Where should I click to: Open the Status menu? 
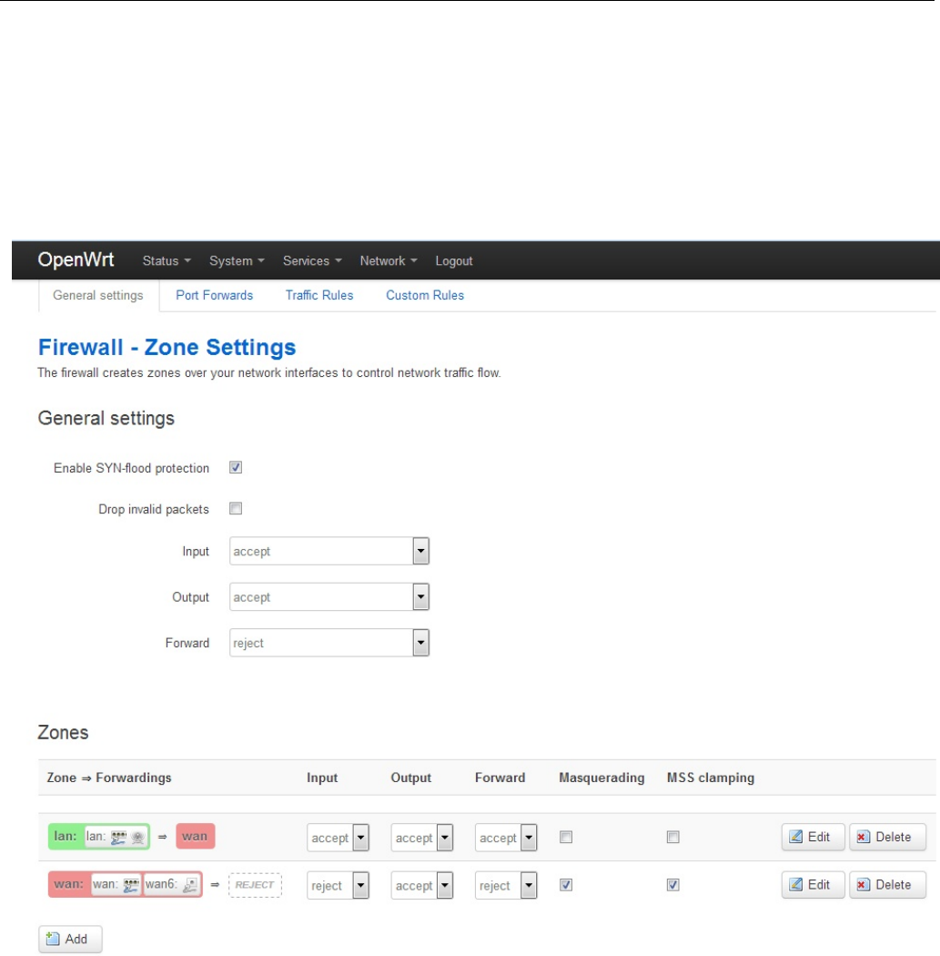tap(167, 260)
